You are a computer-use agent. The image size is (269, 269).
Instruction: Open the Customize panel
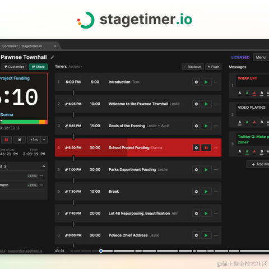coord(14,67)
